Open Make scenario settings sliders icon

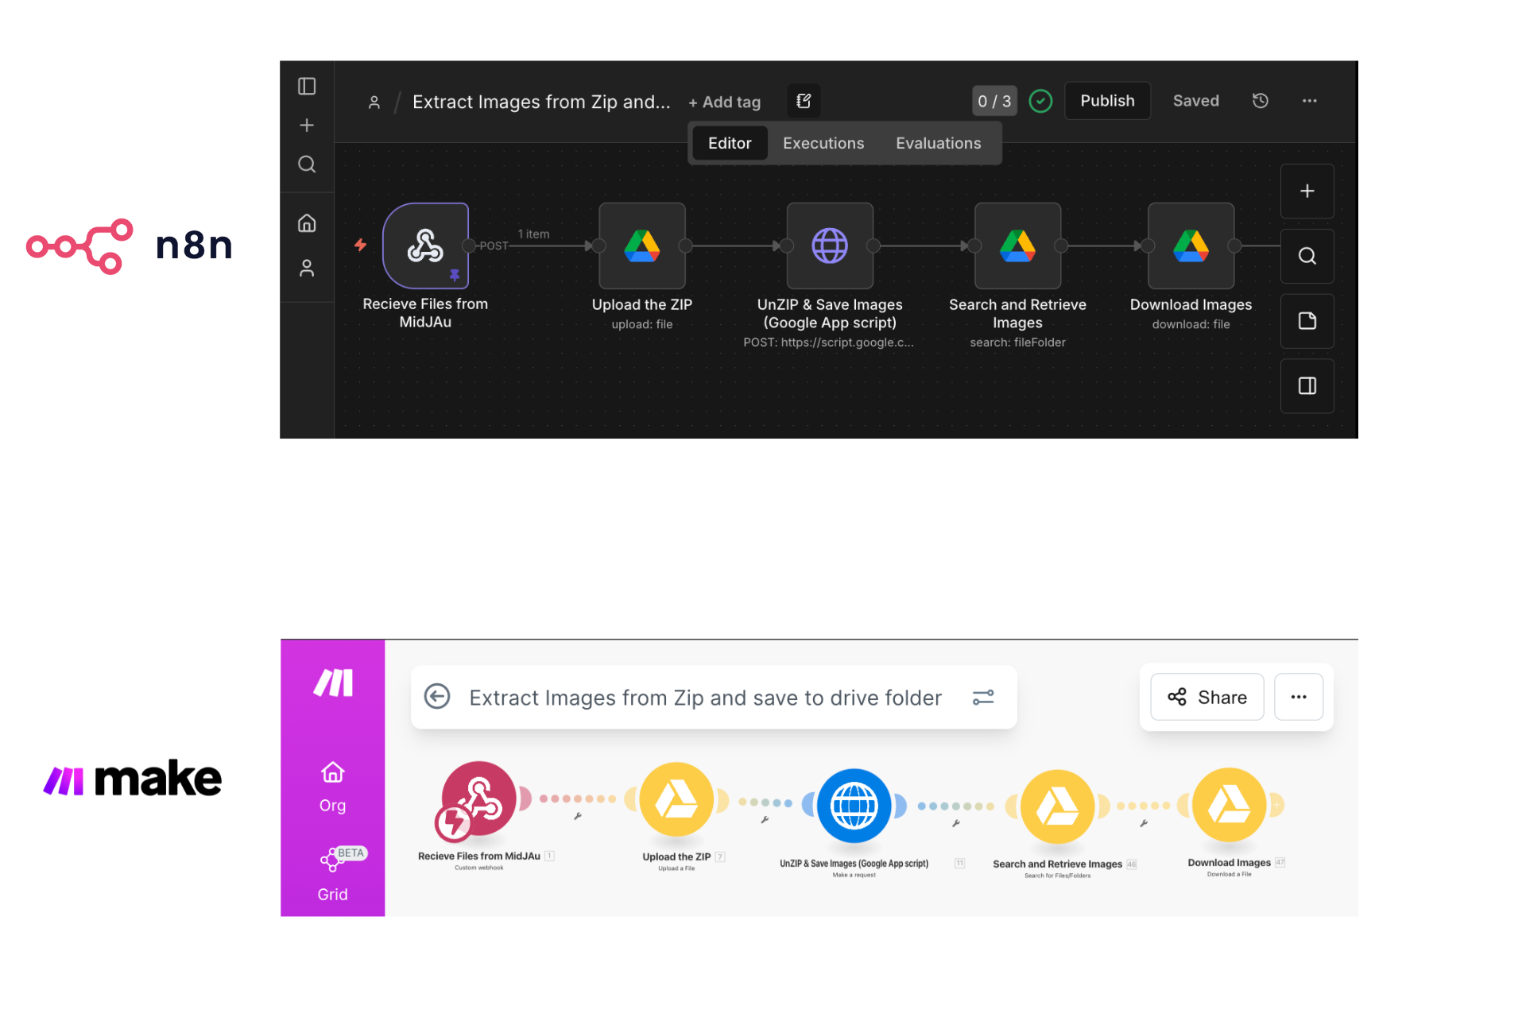pos(983,697)
